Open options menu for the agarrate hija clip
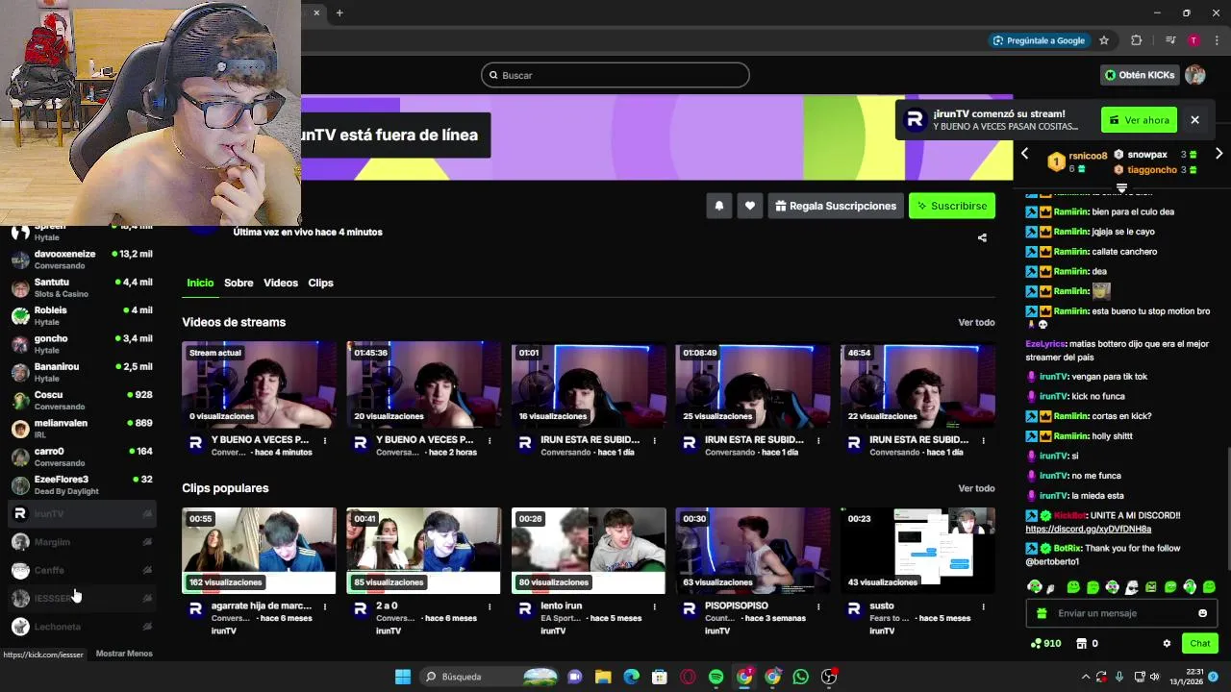Image resolution: width=1231 pixels, height=692 pixels. [x=325, y=606]
